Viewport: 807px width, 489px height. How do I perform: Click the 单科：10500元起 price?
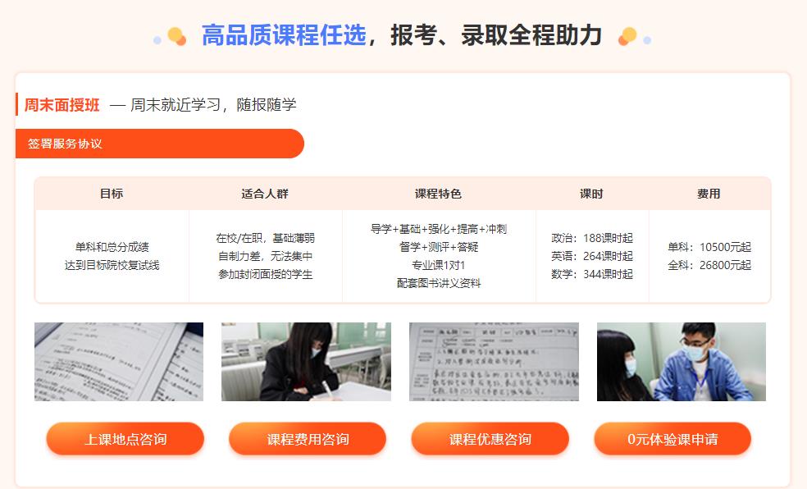709,247
